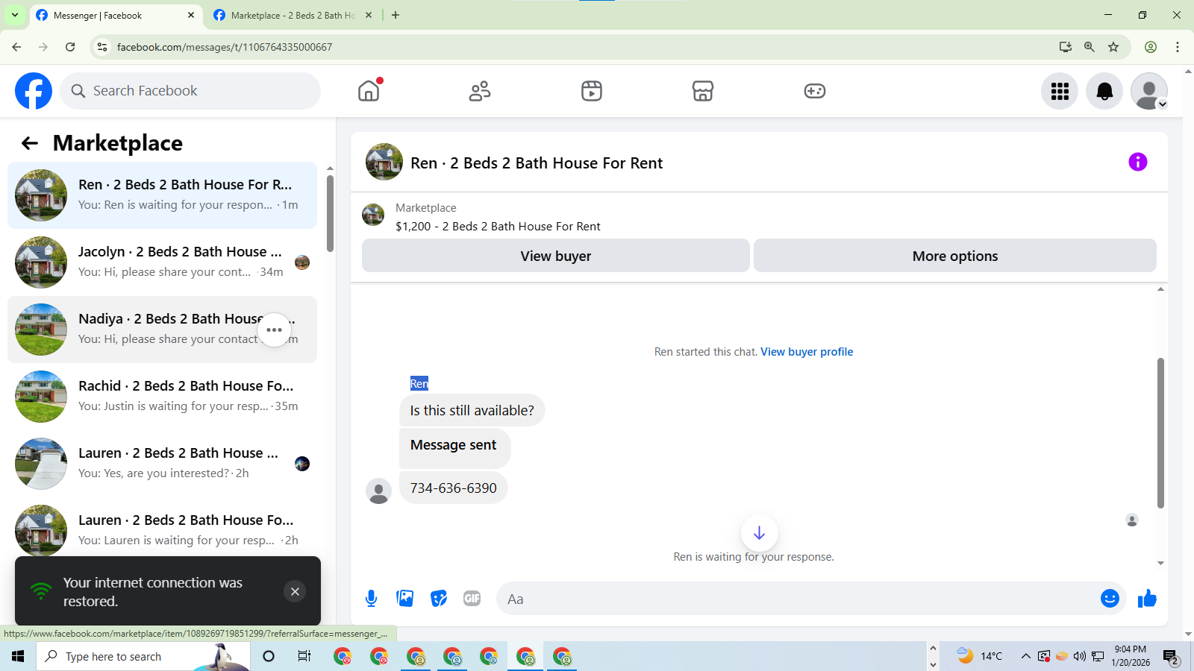Open a new browser tab
The width and height of the screenshot is (1194, 671).
pyautogui.click(x=396, y=15)
